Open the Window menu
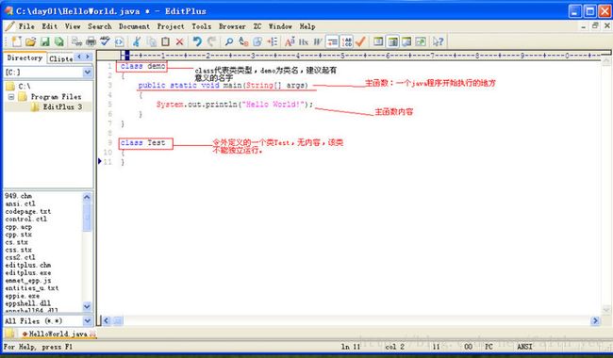The width and height of the screenshot is (613, 358). 280,26
